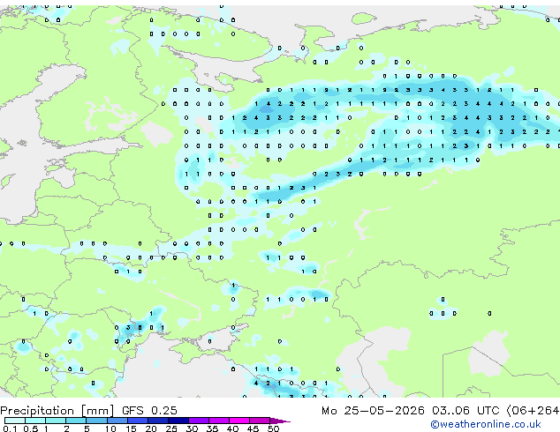
Task: Click the '10' legend scale label
Action: (110, 428)
